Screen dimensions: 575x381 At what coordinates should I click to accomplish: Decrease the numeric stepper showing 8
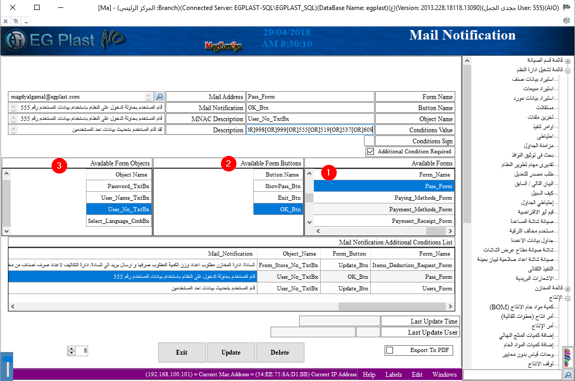pos(72,353)
